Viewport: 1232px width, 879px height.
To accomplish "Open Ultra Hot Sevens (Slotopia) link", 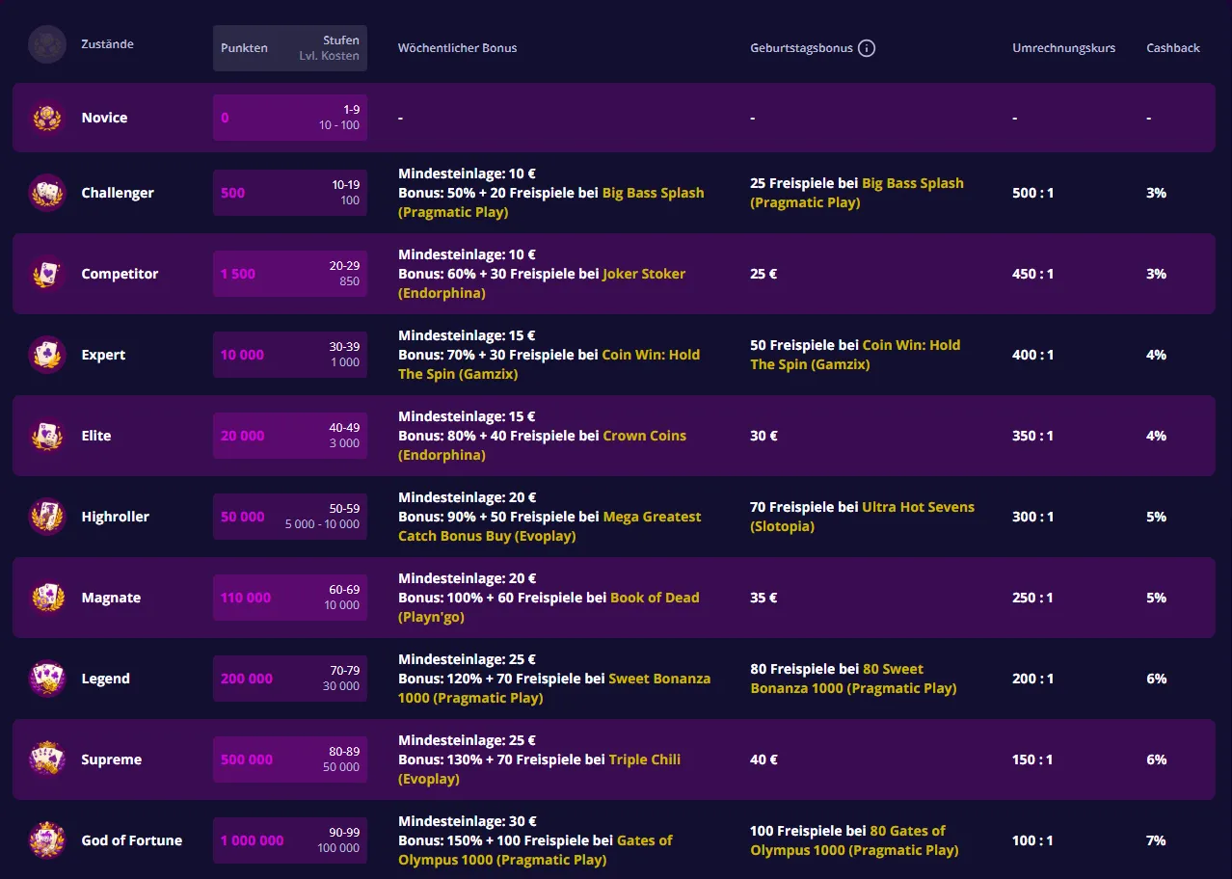I will [863, 517].
